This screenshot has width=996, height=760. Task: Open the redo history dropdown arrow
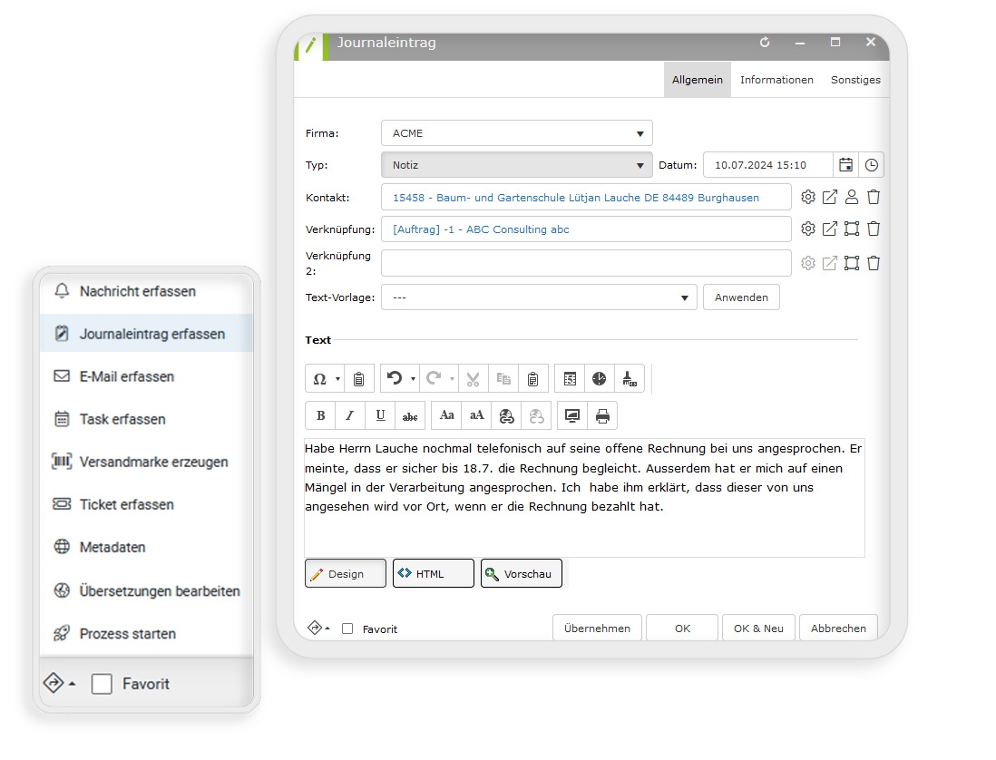(x=453, y=379)
